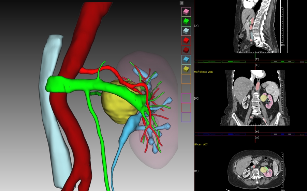
Task: Click the 'Ref Slice: 256' label
Action: coord(203,72)
